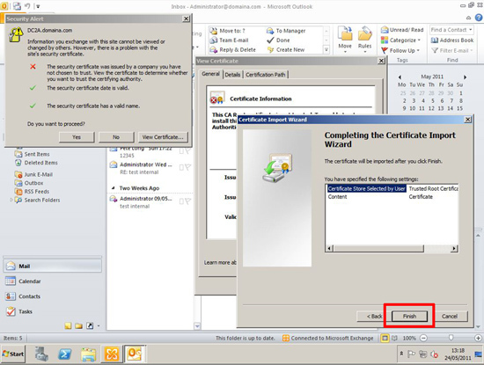Open the 'test internal' message from Administrator
484x365 pixels.
(150, 202)
